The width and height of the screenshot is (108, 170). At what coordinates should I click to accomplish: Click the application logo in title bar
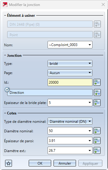click(5, 5)
